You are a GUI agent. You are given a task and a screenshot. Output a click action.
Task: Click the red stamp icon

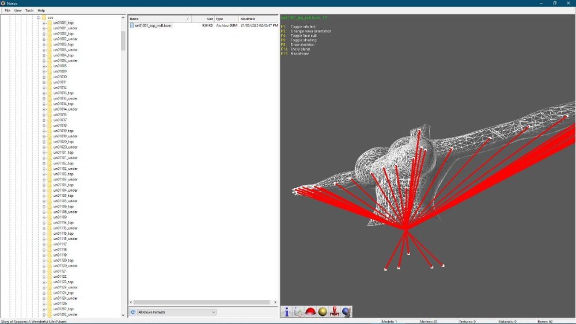click(x=335, y=311)
